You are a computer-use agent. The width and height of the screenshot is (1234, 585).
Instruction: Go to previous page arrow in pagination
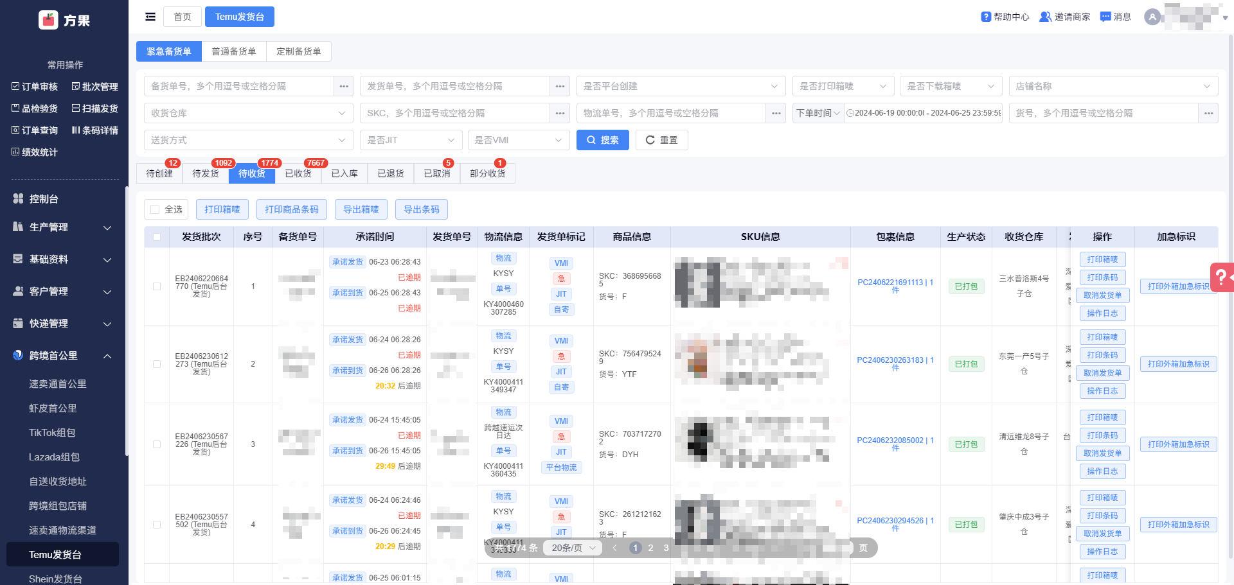tap(615, 548)
